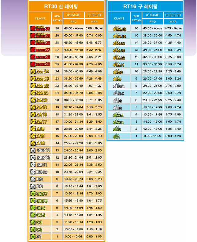Select the NEW RATING column header
The image size is (197, 242).
pyautogui.click(x=57, y=18)
